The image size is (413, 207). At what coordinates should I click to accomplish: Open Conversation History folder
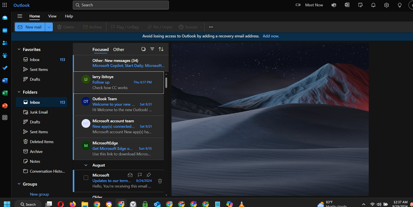click(x=42, y=171)
